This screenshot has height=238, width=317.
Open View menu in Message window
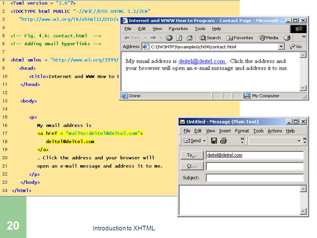click(x=210, y=131)
